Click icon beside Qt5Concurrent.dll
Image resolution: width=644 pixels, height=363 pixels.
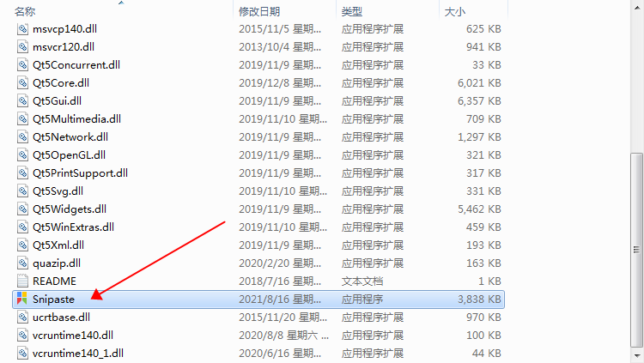tap(22, 65)
